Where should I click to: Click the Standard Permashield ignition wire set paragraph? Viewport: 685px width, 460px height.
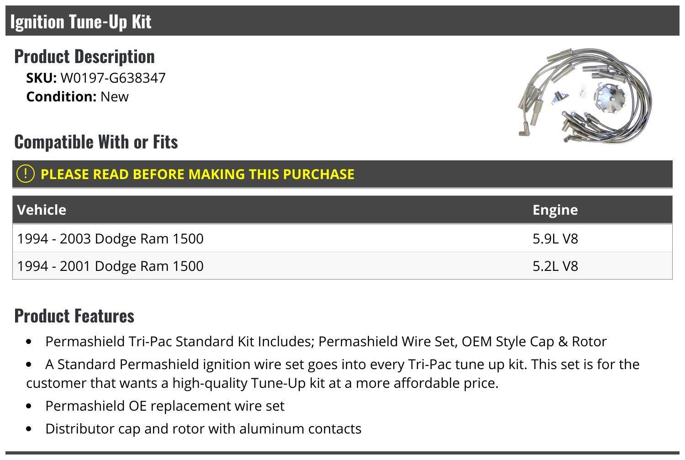[x=333, y=374]
